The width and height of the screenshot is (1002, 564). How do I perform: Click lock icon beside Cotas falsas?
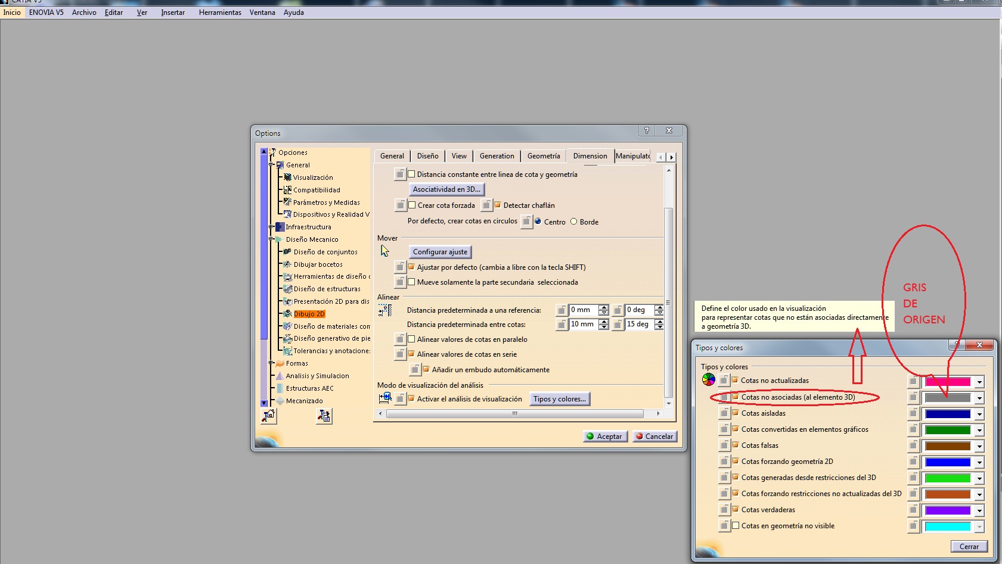(x=724, y=445)
